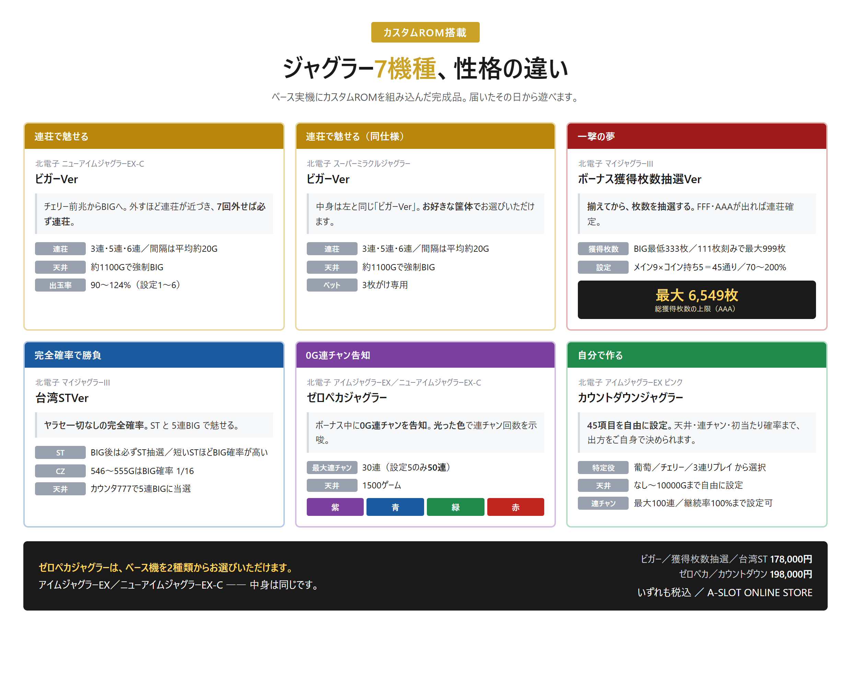Click the ベット label tag
851x686 pixels.
pos(331,285)
